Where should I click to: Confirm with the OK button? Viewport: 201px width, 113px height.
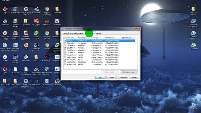(x=100, y=78)
